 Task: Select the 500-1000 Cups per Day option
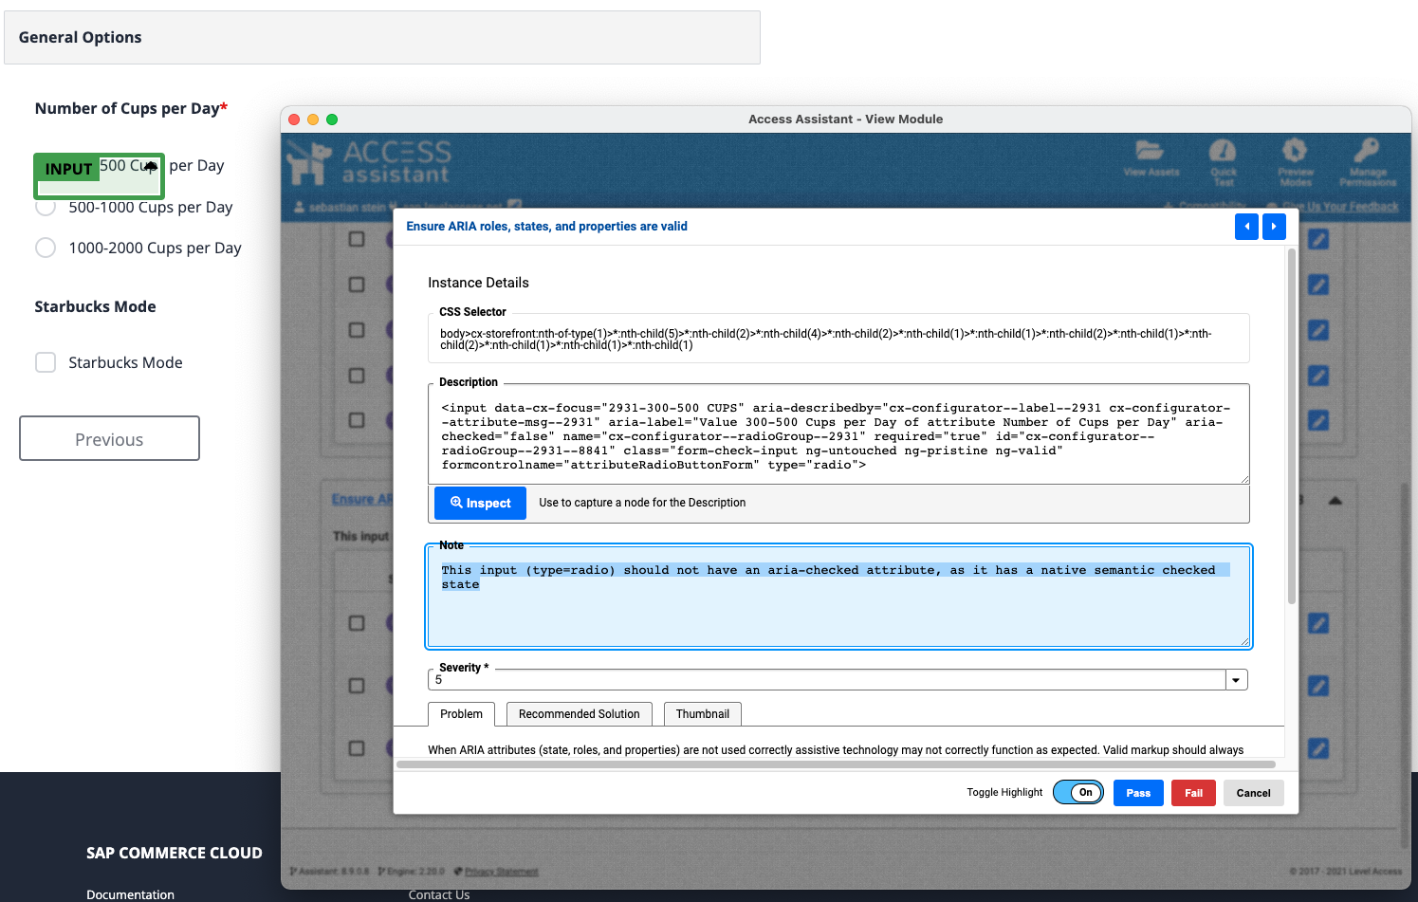45,206
